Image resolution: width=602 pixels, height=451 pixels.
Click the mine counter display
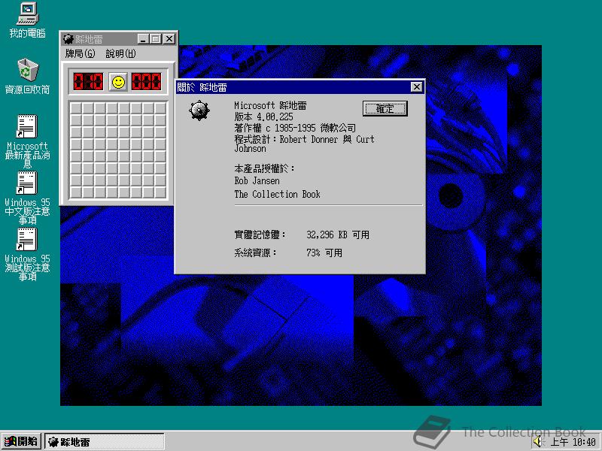pos(88,82)
